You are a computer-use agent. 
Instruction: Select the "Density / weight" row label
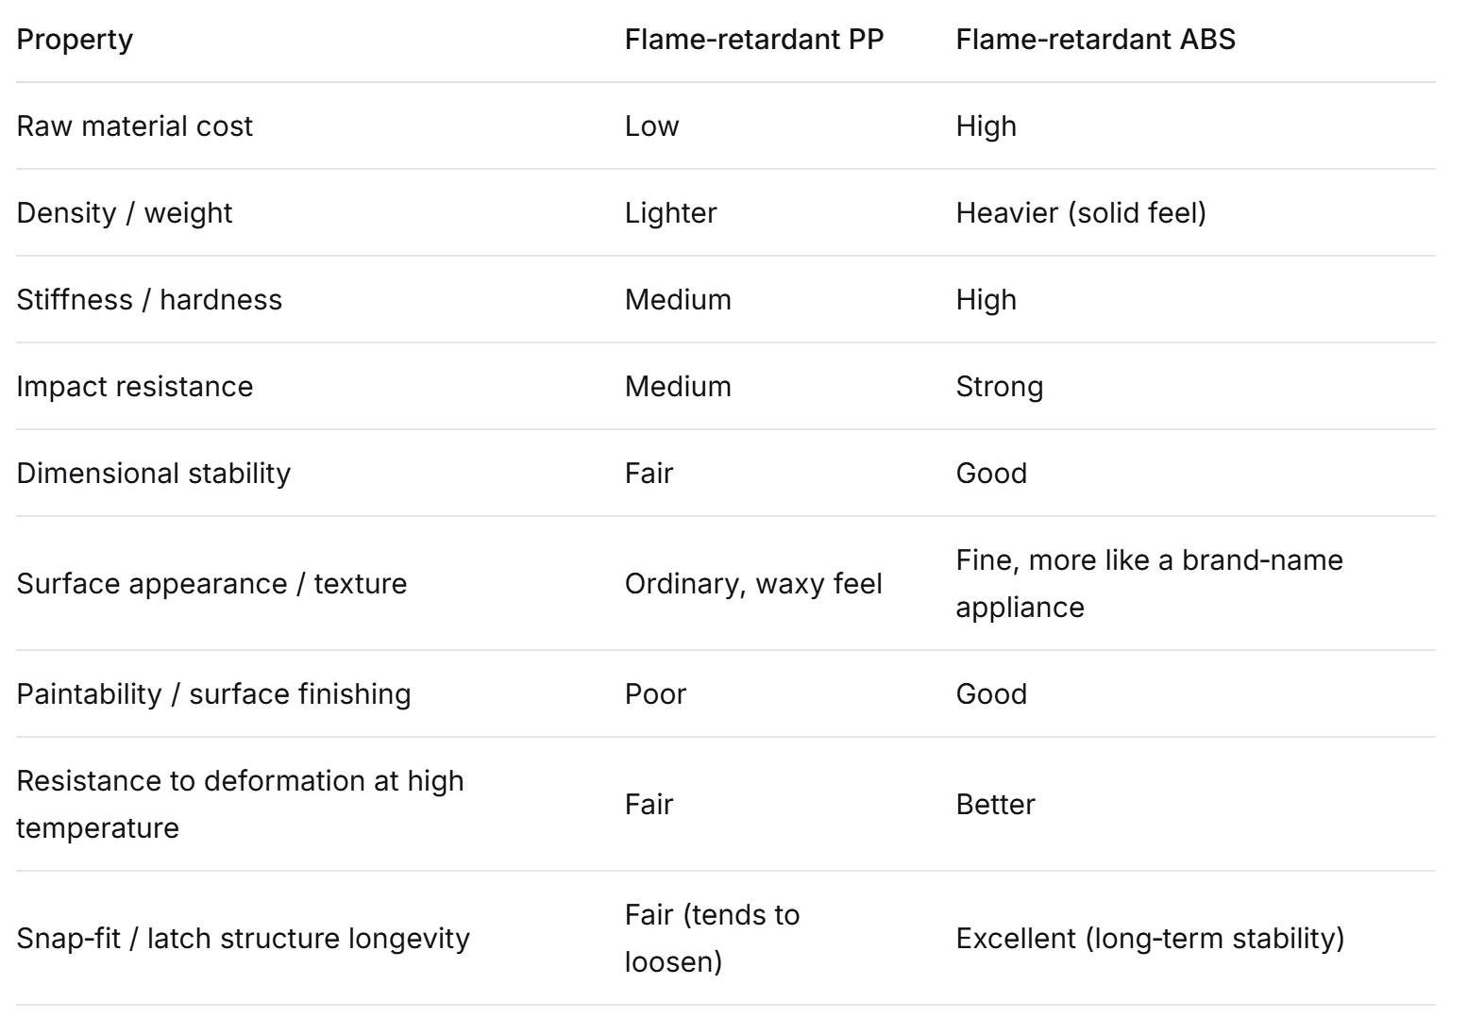pos(124,213)
